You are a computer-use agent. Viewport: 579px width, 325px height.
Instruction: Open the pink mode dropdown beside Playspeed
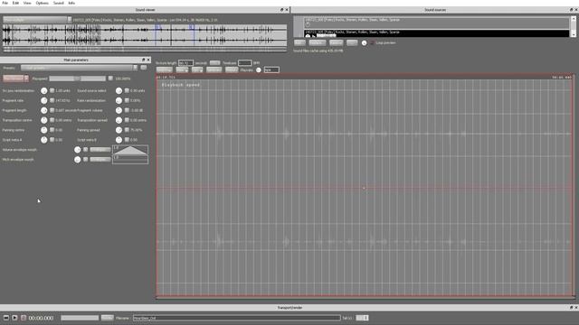15,79
